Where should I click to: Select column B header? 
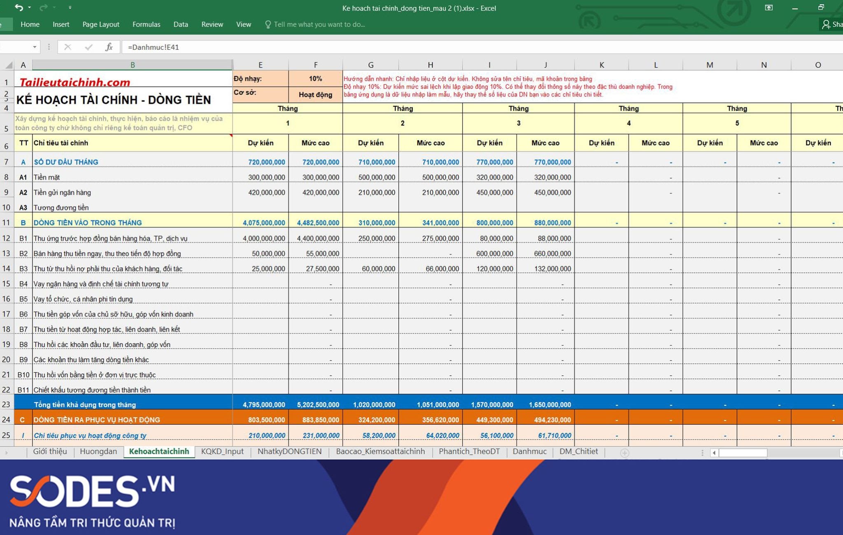(133, 65)
